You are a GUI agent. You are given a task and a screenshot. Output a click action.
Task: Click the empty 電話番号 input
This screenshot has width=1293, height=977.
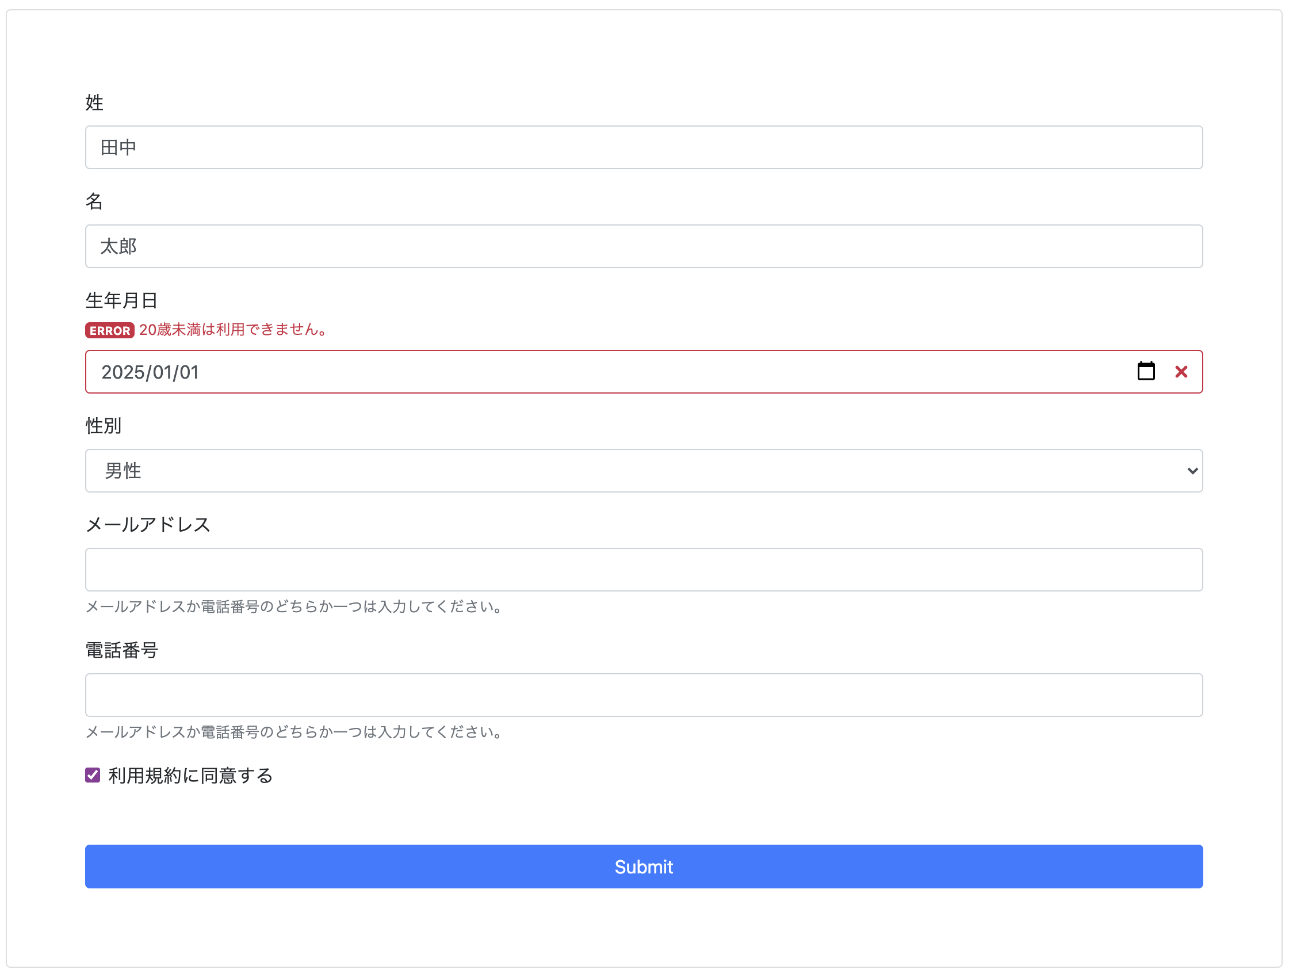[x=643, y=694]
